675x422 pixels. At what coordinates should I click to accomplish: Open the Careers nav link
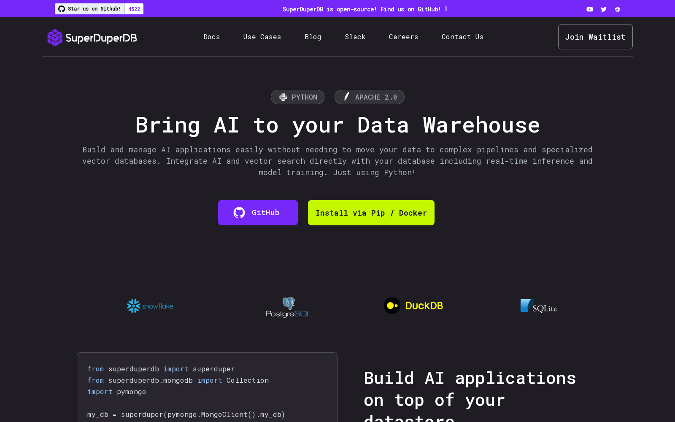tap(403, 37)
